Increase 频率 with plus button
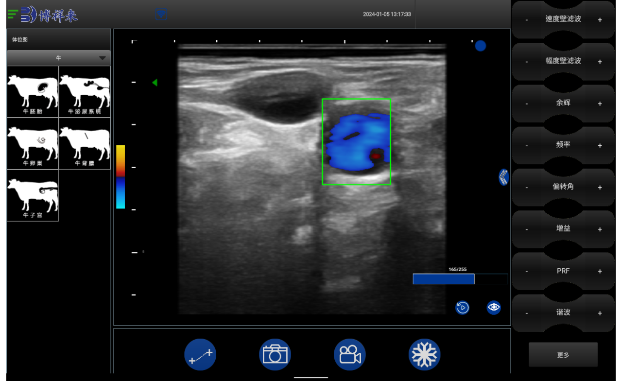The height and width of the screenshot is (381, 622). pyautogui.click(x=600, y=146)
